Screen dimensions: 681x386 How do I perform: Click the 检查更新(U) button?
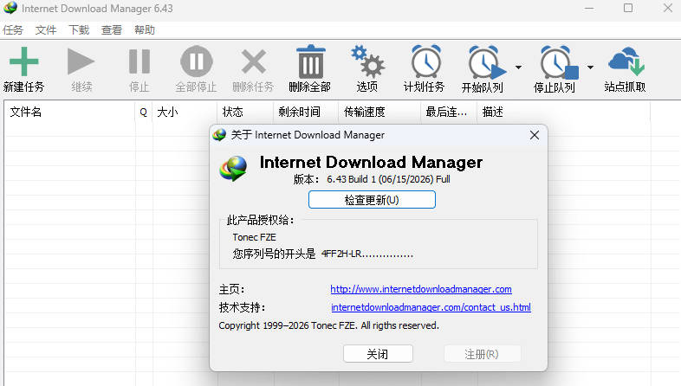point(372,200)
